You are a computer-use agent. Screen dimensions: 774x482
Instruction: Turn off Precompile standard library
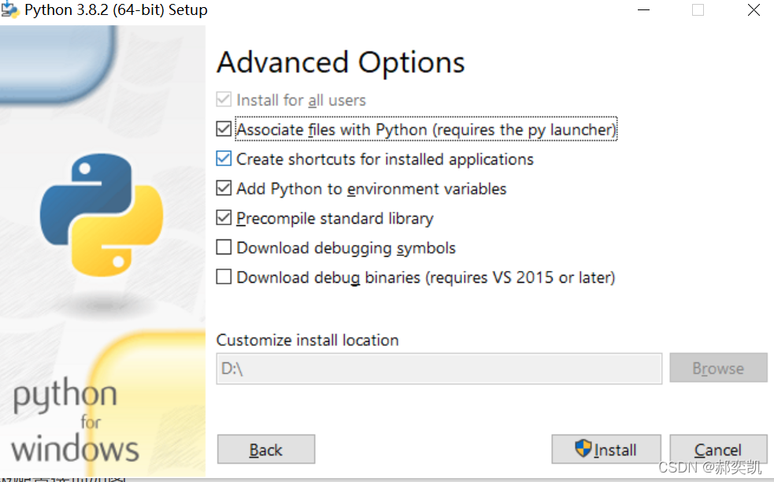pyautogui.click(x=224, y=218)
